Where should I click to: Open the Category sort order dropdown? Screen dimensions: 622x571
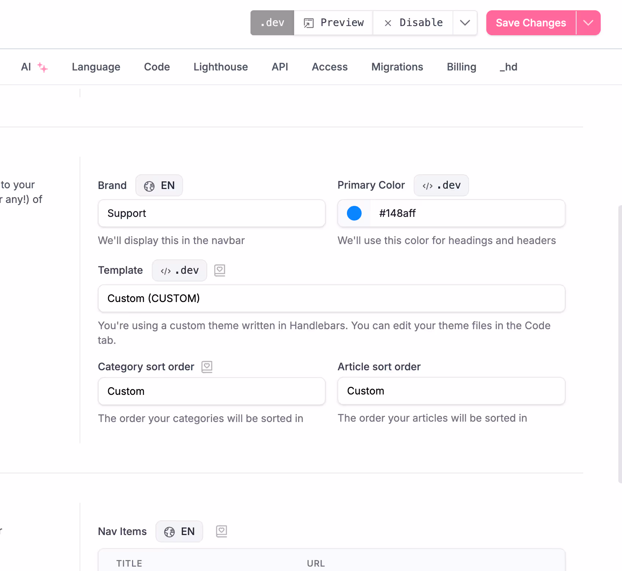[212, 391]
